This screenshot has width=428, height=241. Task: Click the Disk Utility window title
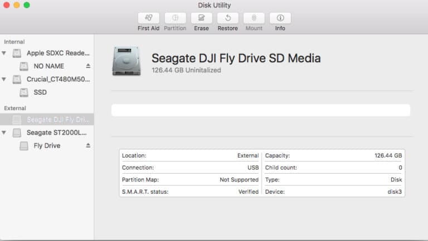[214, 5]
